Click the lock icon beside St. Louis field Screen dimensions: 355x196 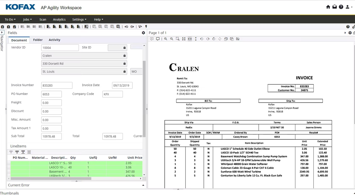(125, 72)
